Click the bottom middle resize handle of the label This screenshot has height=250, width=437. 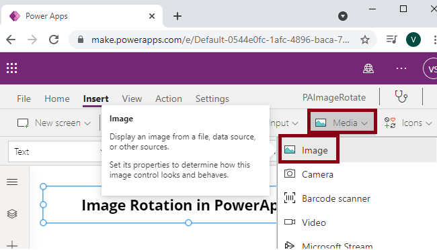(x=188, y=223)
